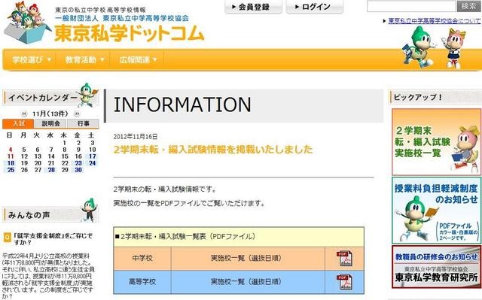Select November 17 in the calendar

[x=92, y=156]
